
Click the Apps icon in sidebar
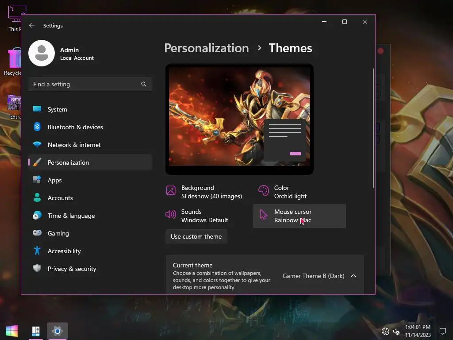click(x=37, y=180)
